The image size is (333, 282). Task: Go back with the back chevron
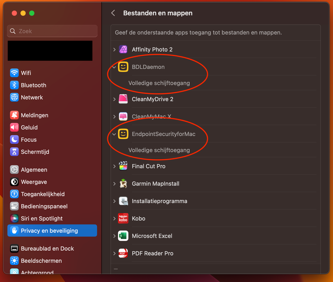(x=113, y=13)
